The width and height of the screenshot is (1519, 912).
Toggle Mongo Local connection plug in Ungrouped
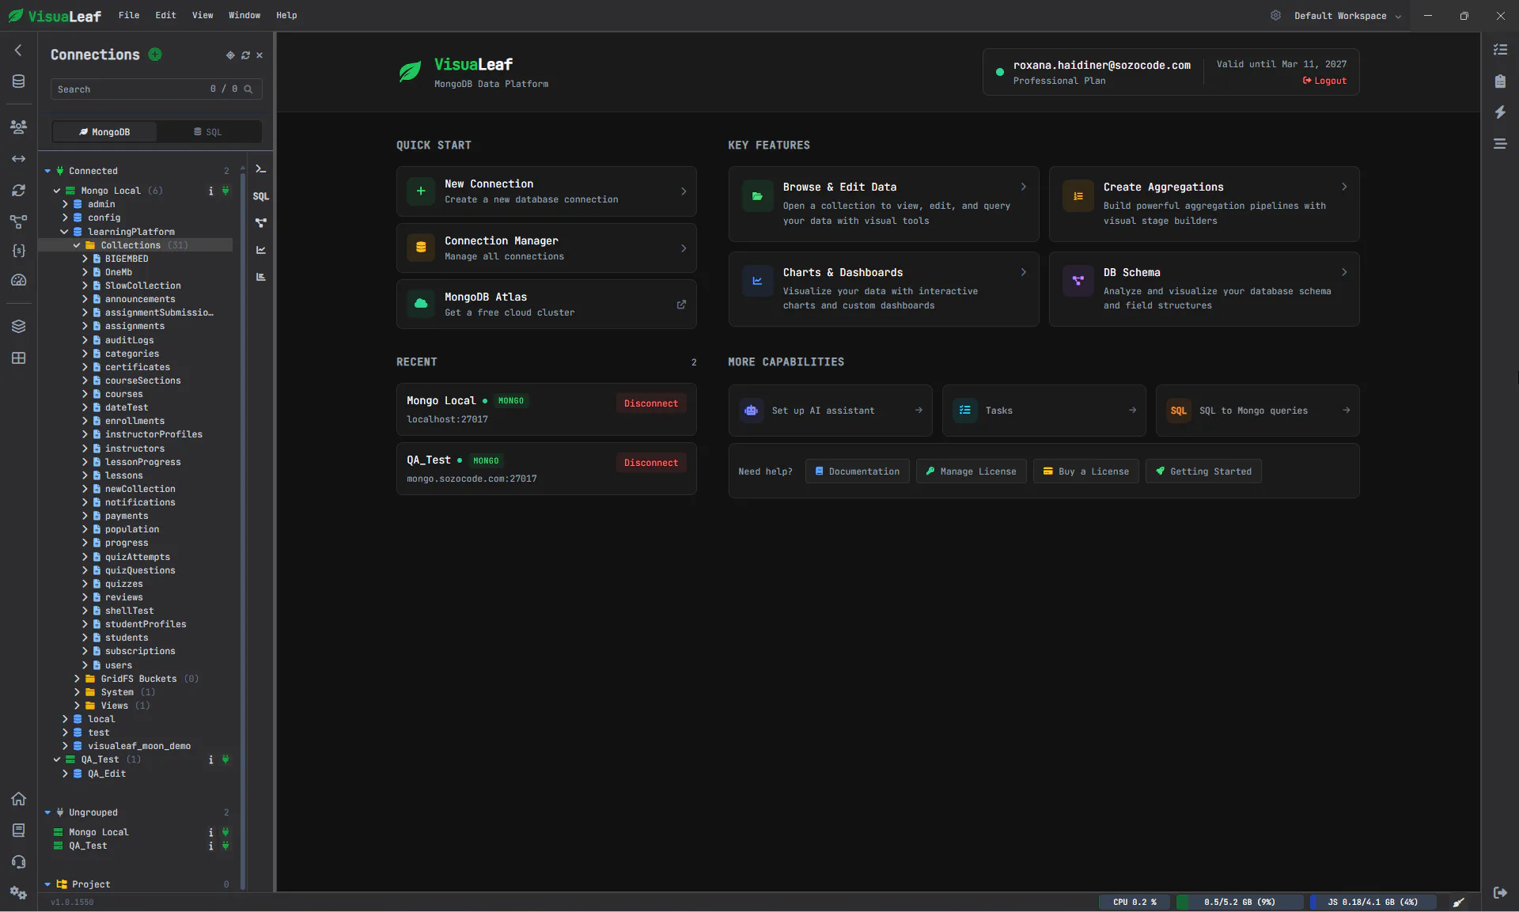(x=225, y=832)
